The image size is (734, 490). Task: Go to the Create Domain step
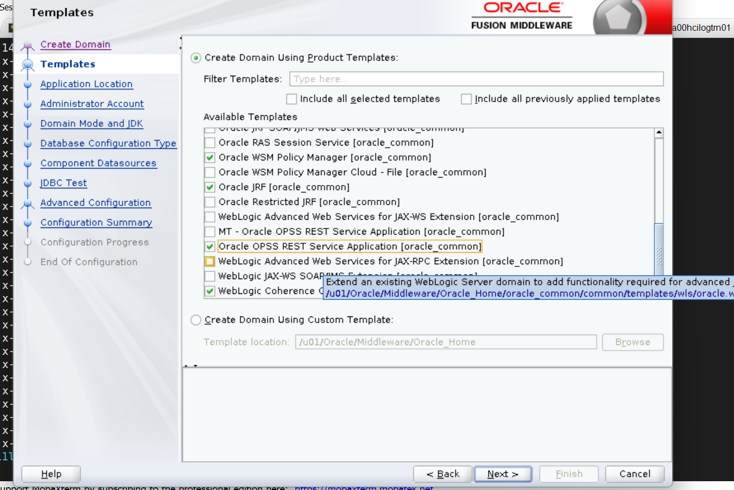click(75, 44)
